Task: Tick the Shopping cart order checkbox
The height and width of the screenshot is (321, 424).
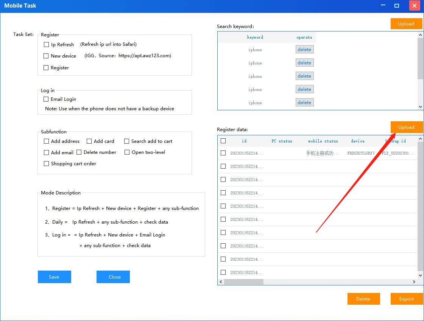Action: pos(46,164)
